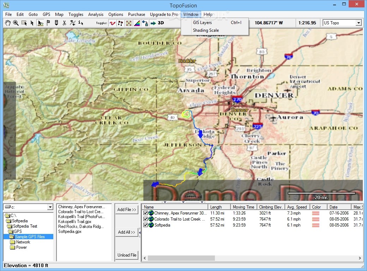Sort tracks by Climbing Elev. column
Image resolution: width=367 pixels, height=271 pixels.
[271, 207]
